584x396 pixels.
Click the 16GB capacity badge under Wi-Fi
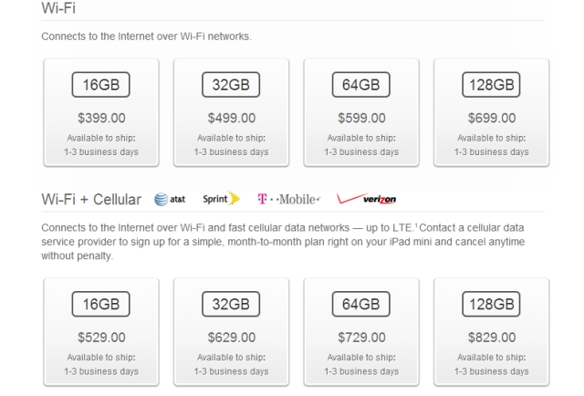click(100, 87)
